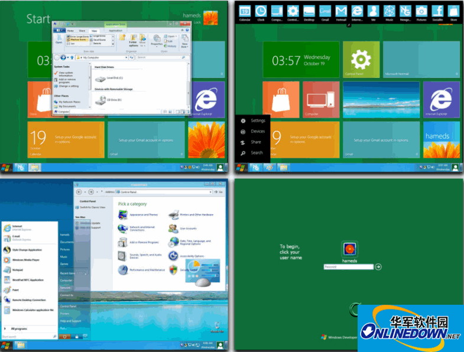The height and width of the screenshot is (352, 464).
Task: Click the Folder options ribbon button
Action: [x=134, y=41]
